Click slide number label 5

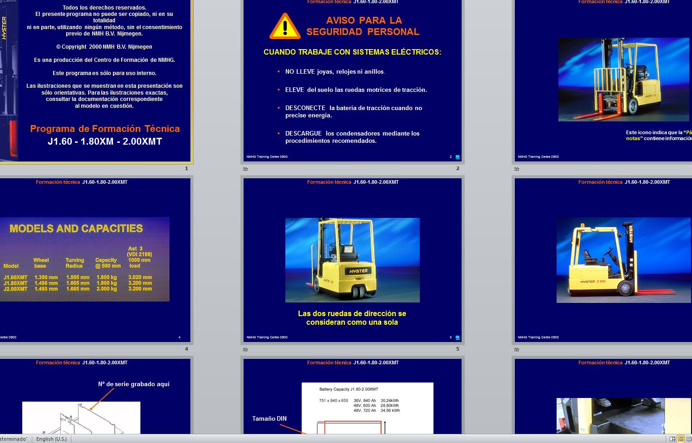coord(458,349)
